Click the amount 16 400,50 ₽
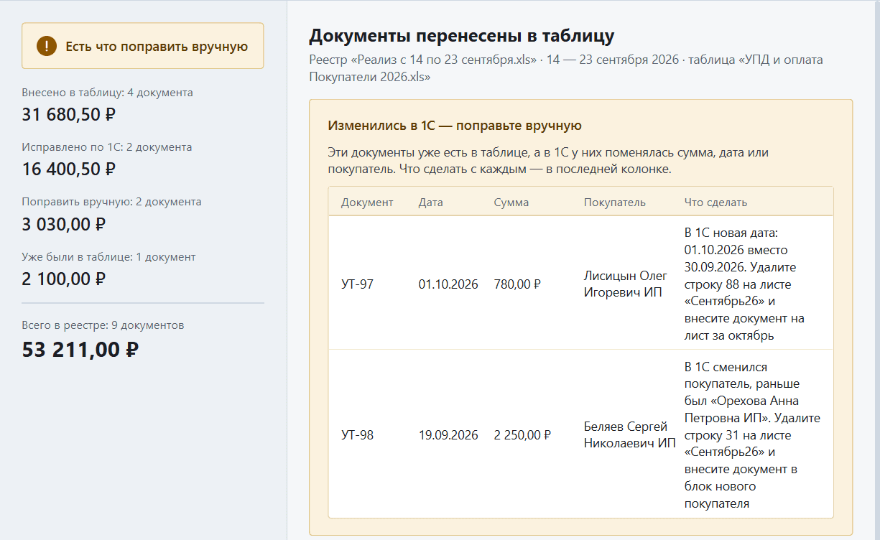Image resolution: width=880 pixels, height=540 pixels. click(x=69, y=169)
